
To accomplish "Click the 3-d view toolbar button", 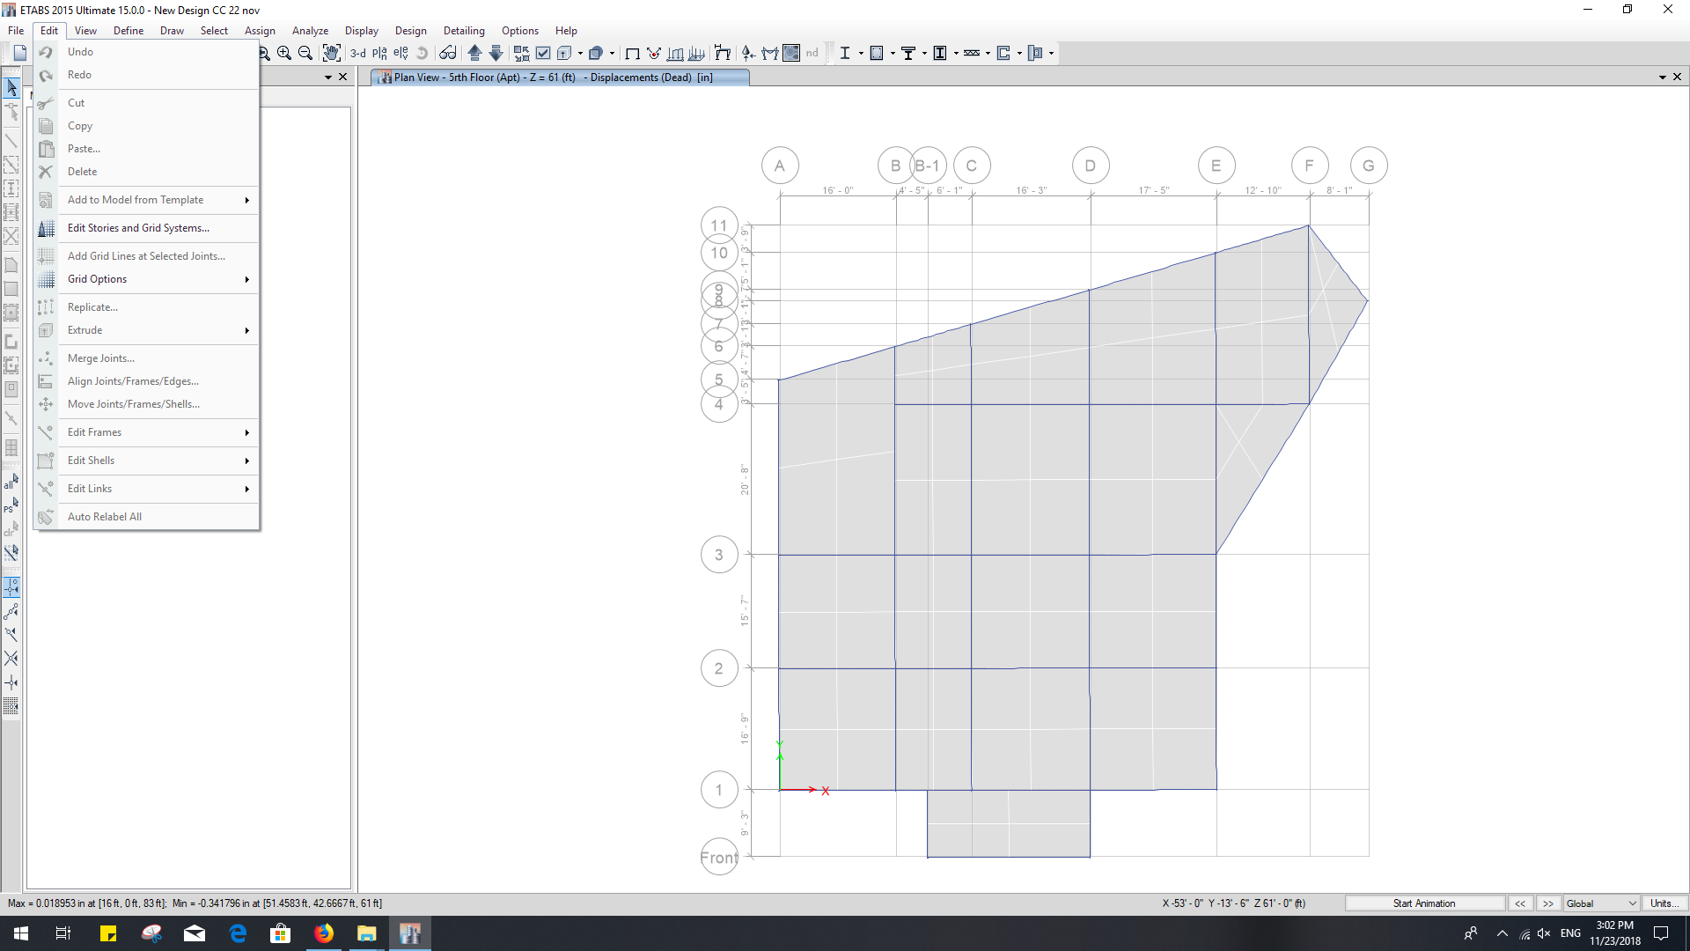I will click(357, 53).
